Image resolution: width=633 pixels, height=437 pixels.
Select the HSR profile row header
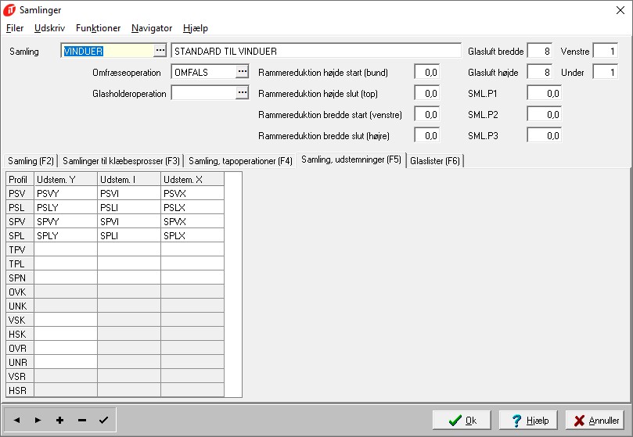click(x=20, y=391)
